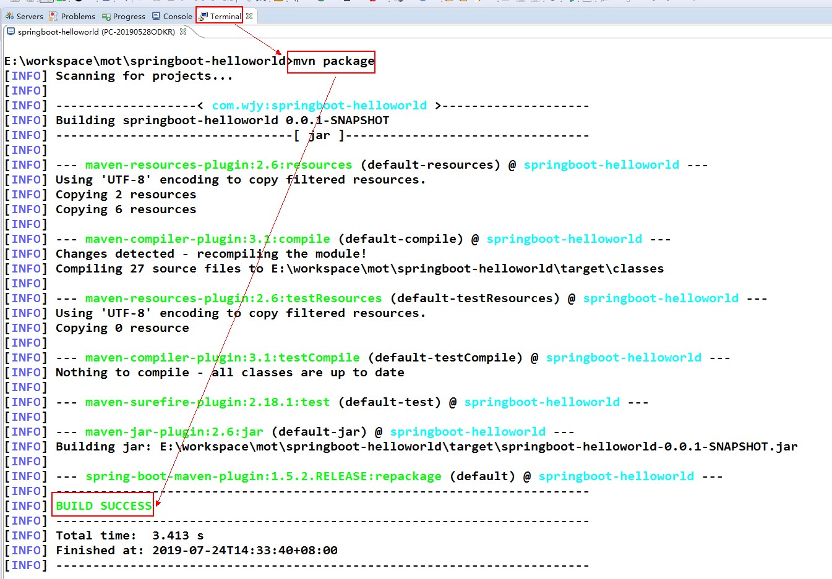Click 'Changes detected - recompiling the module!' line
The image size is (832, 579).
(212, 254)
